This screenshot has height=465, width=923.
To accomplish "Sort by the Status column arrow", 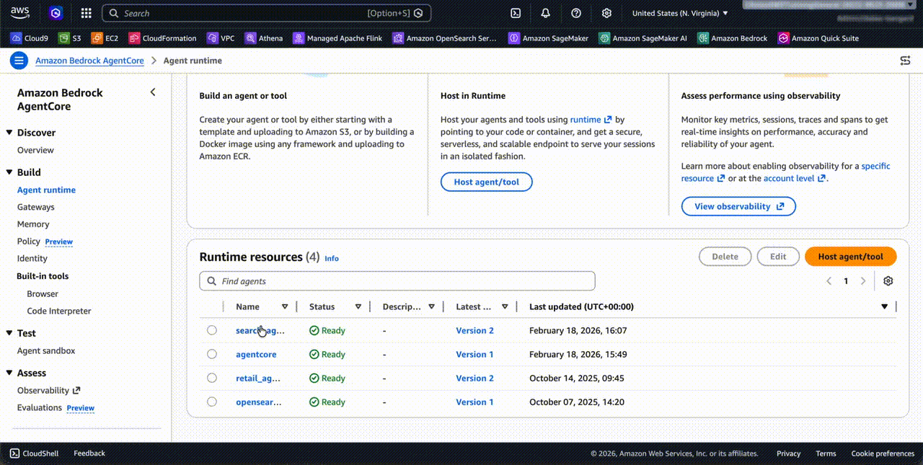I will [x=358, y=306].
